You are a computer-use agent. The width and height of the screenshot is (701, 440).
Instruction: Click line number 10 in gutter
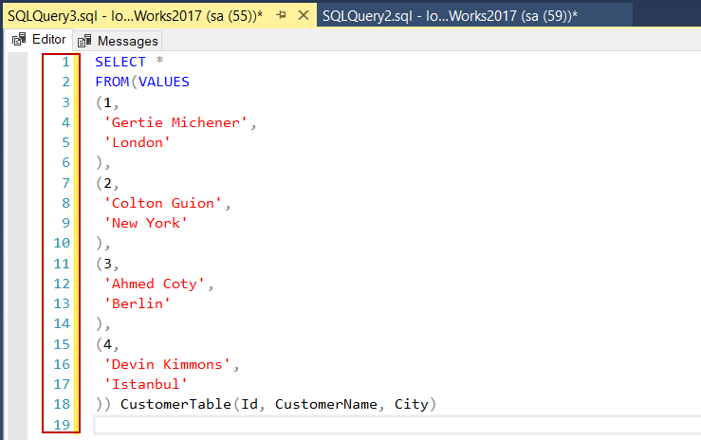[x=62, y=243]
